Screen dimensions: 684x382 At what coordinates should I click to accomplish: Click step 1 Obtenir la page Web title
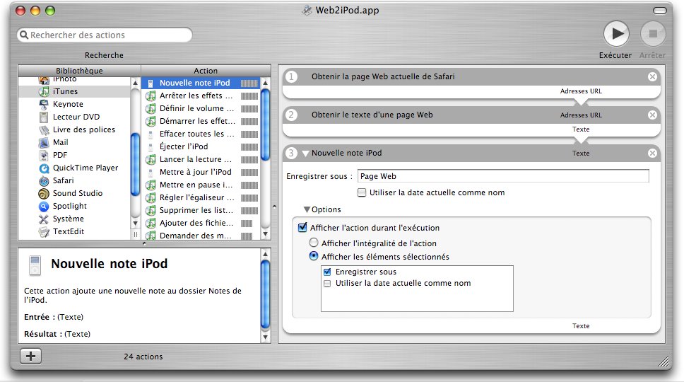pyautogui.click(x=383, y=77)
